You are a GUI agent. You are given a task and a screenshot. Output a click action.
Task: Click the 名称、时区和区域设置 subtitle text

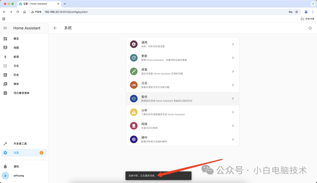pos(153,46)
